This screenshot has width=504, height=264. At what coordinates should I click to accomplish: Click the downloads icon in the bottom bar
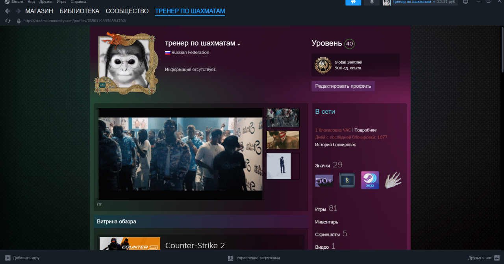(231, 258)
